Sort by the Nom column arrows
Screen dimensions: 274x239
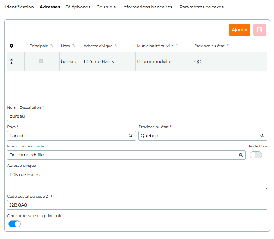[x=74, y=46]
